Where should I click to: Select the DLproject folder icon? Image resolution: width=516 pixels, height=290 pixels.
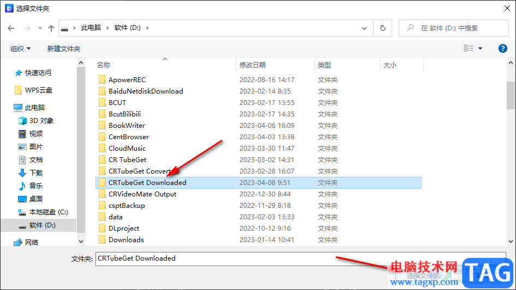click(x=102, y=229)
